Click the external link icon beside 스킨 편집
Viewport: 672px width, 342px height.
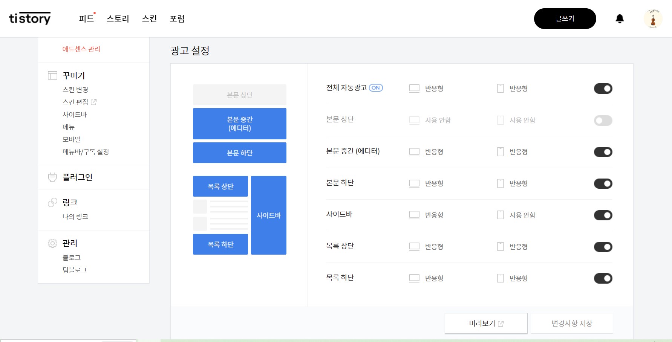(93, 102)
